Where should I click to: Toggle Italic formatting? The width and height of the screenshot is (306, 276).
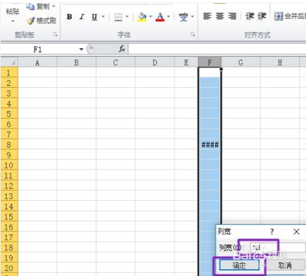pyautogui.click(x=82, y=17)
